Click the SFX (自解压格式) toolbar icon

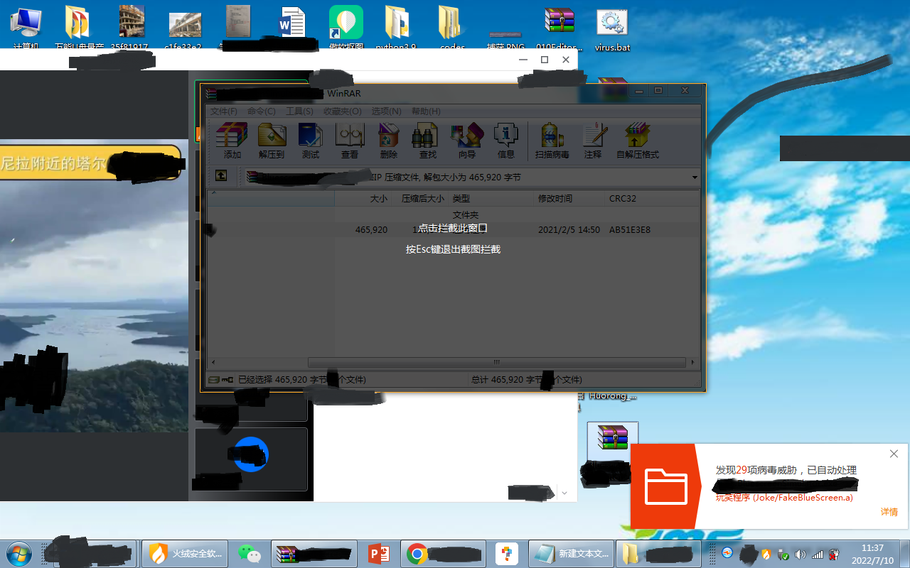637,140
